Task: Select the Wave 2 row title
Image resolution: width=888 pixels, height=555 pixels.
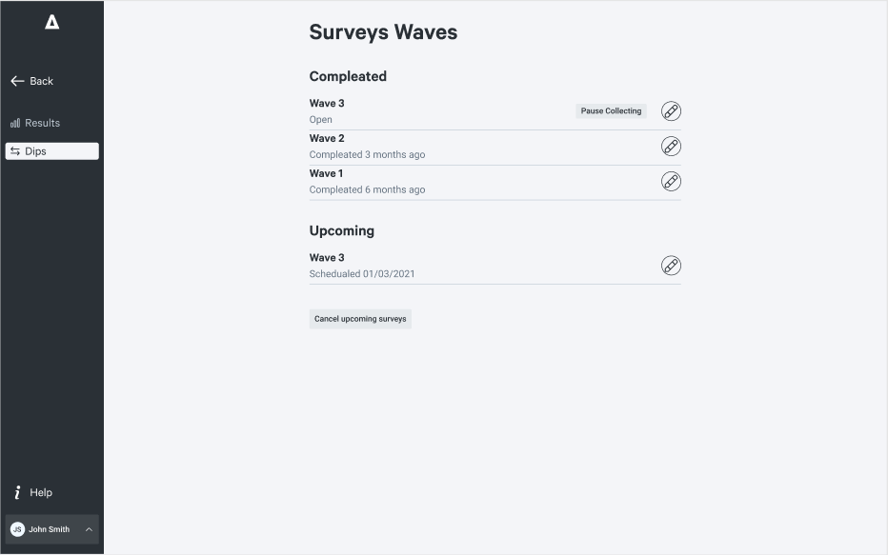Action: [x=327, y=138]
